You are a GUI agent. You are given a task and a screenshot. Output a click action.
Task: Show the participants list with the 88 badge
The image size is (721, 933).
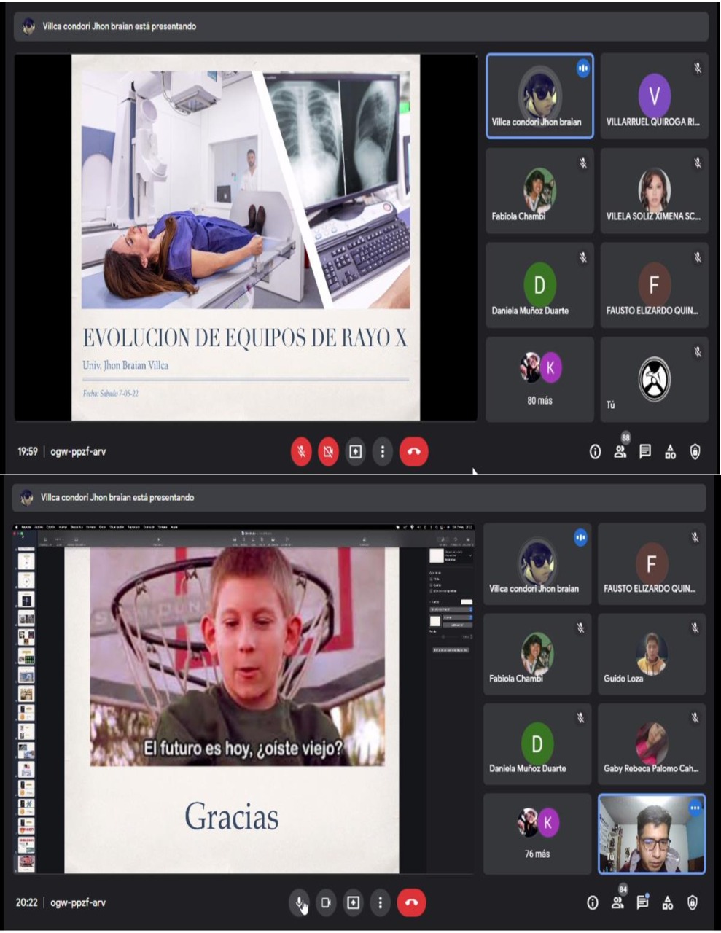click(x=620, y=452)
